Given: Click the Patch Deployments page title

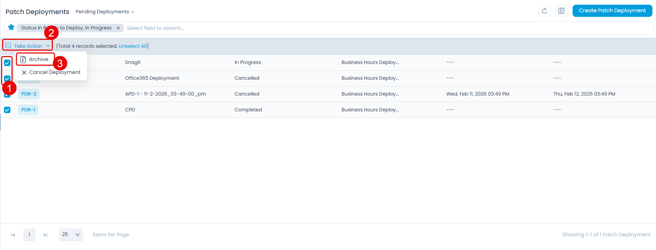Looking at the screenshot, I should [37, 12].
